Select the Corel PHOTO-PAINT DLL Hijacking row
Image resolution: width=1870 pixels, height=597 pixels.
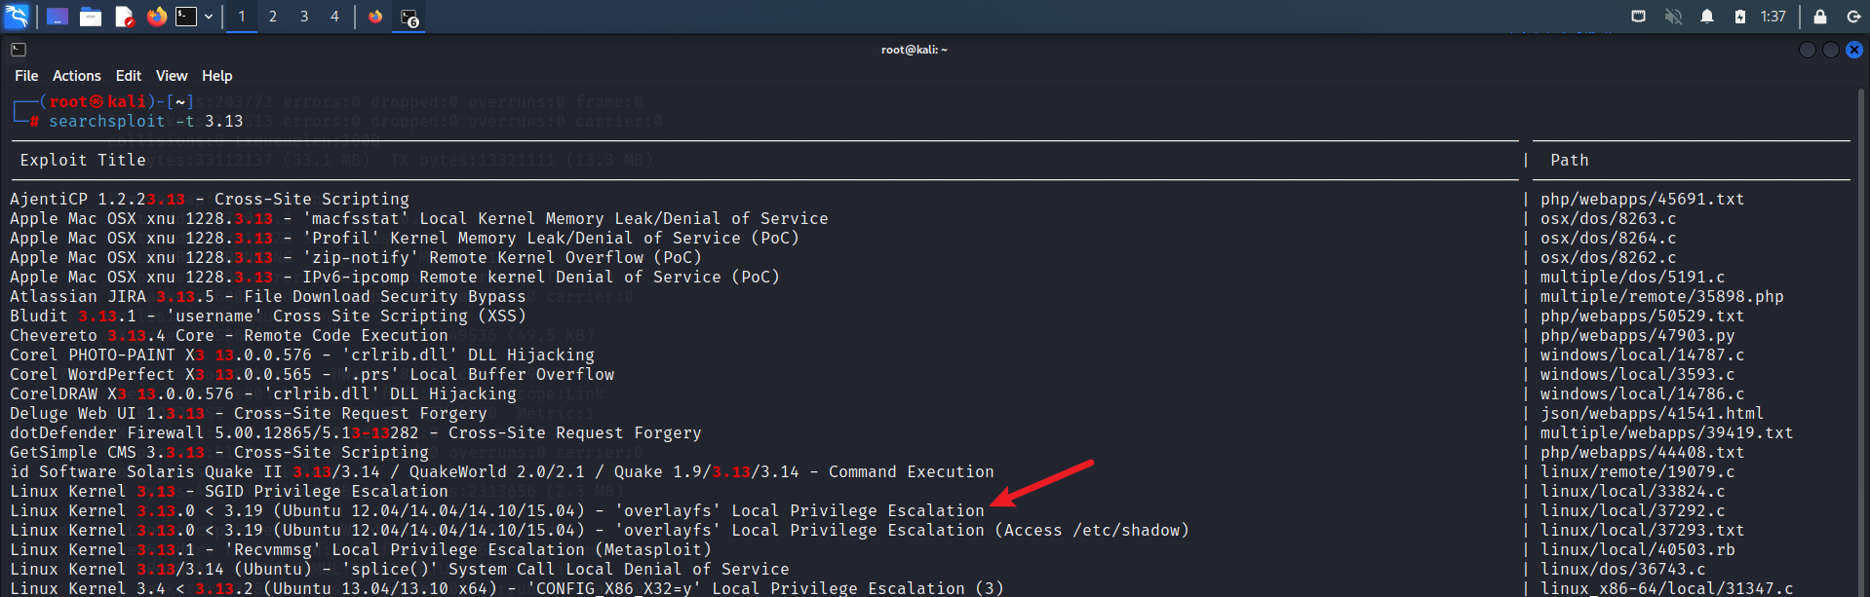(302, 355)
